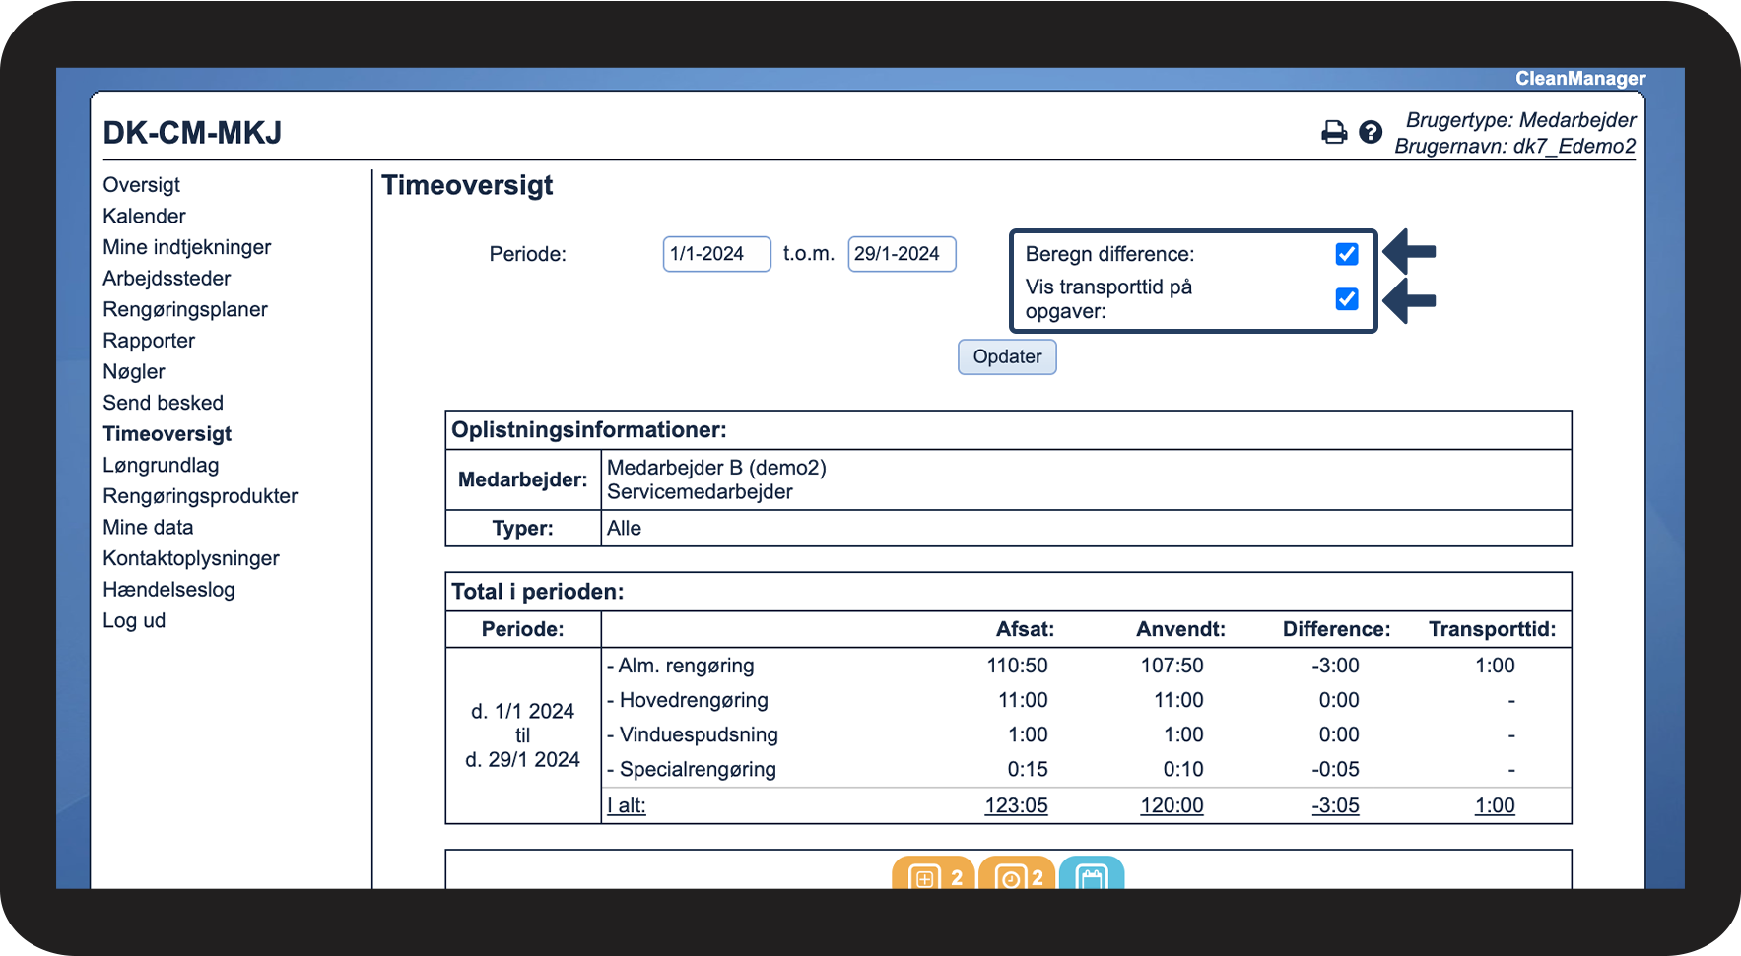This screenshot has width=1741, height=956.
Task: Open Oversigt in the sidebar menu
Action: (x=142, y=185)
